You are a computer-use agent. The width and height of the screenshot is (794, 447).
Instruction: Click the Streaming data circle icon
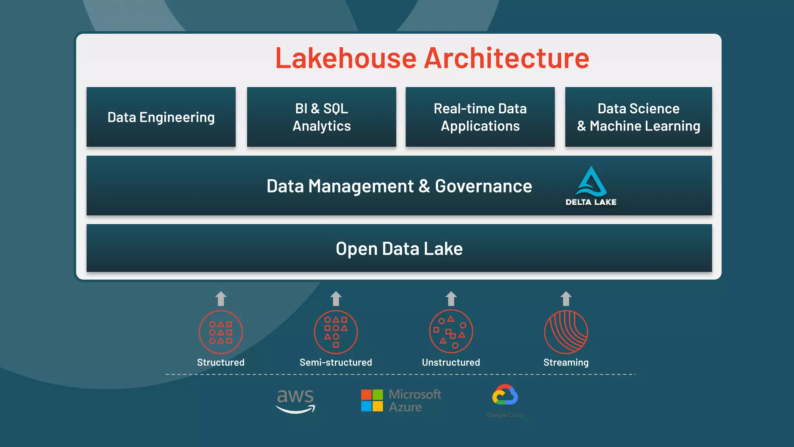tap(566, 332)
